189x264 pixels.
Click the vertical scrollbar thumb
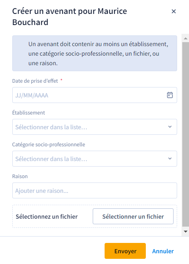[185, 134]
